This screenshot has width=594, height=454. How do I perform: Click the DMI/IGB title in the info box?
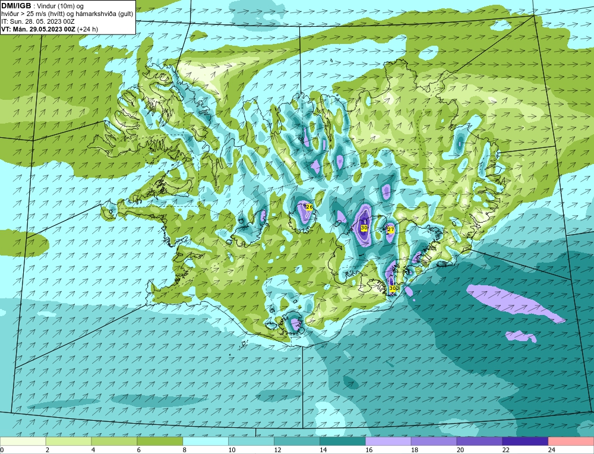(16, 6)
